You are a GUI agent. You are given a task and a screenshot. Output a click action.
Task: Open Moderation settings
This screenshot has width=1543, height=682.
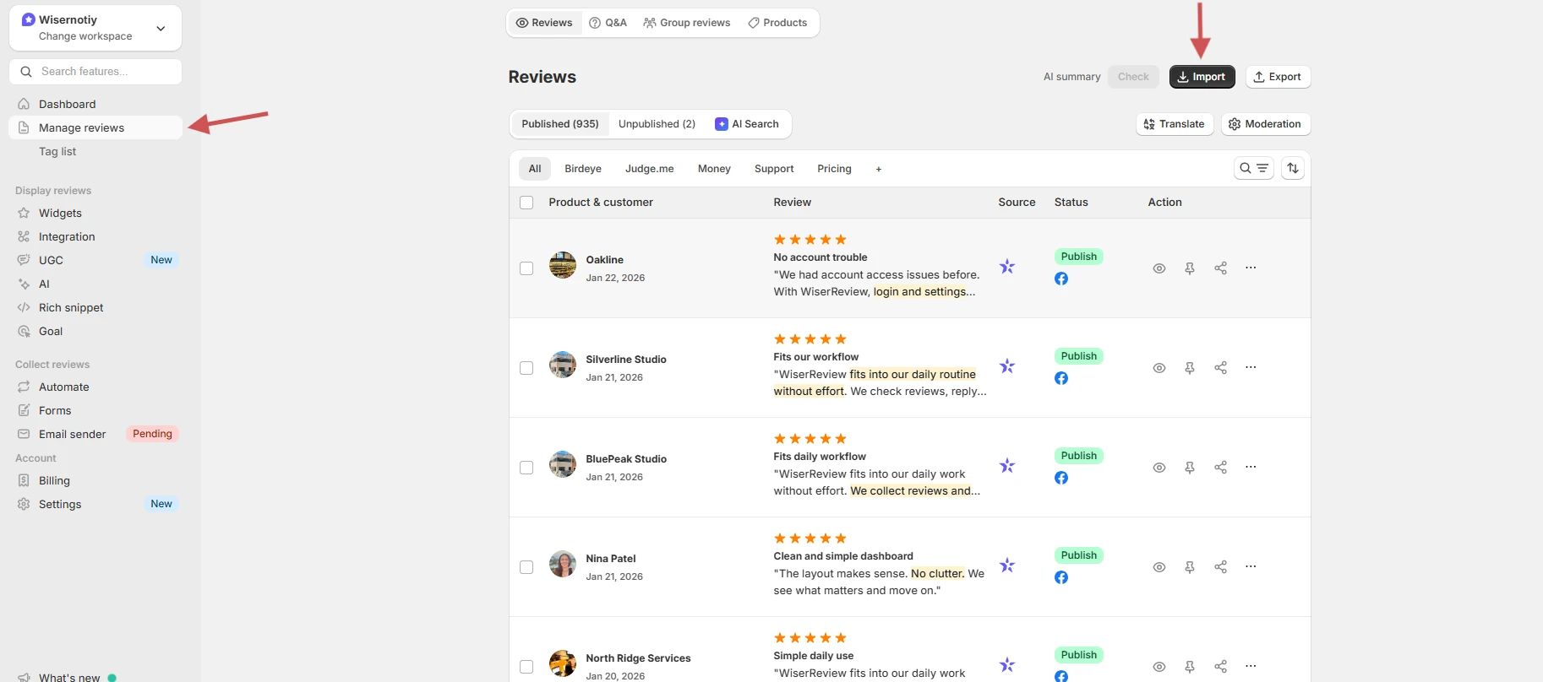pos(1265,124)
